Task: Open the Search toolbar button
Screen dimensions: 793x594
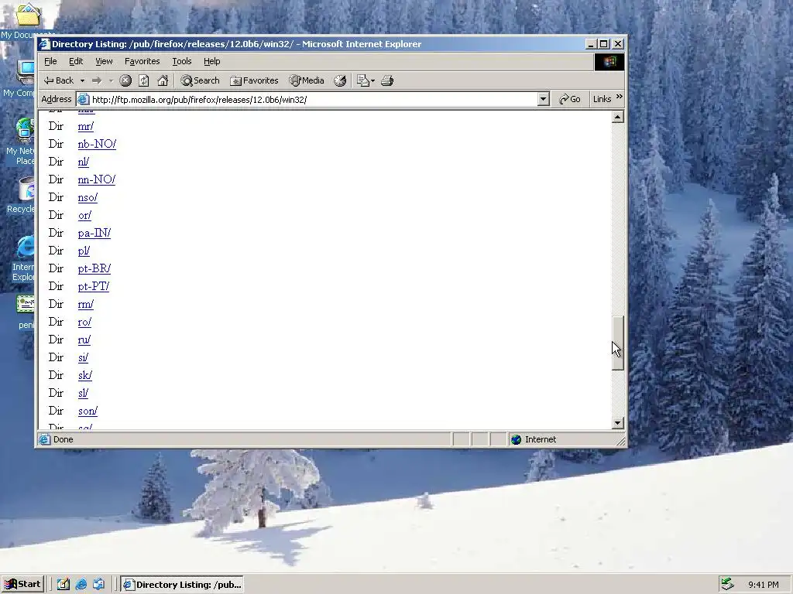Action: 201,80
